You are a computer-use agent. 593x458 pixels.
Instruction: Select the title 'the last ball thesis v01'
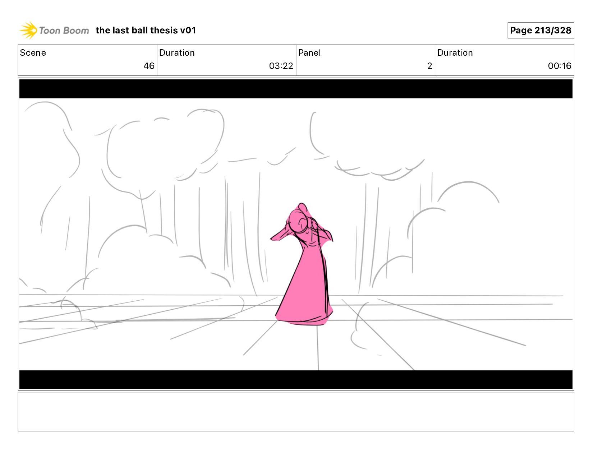pyautogui.click(x=146, y=31)
